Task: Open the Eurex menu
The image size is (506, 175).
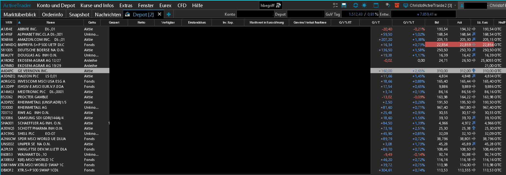Action: pyautogui.click(x=165, y=6)
